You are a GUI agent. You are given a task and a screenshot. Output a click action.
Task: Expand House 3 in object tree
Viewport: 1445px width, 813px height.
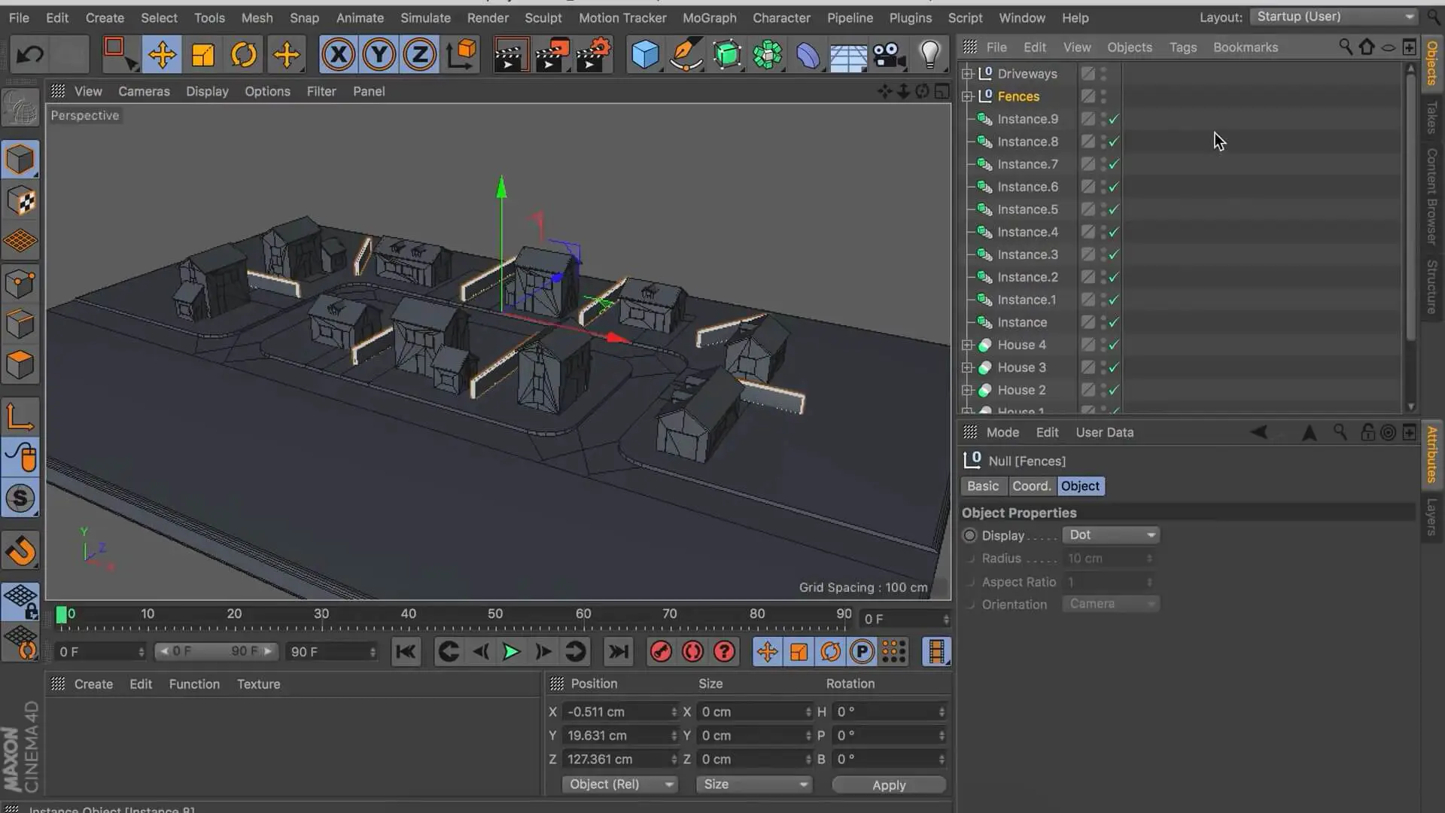pyautogui.click(x=967, y=367)
